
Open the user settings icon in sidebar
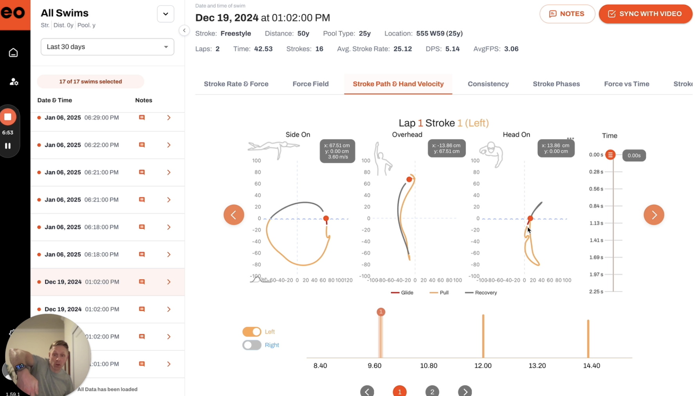[x=14, y=82]
